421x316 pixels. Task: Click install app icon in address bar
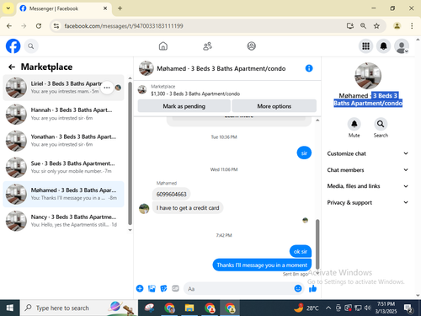[x=349, y=26]
